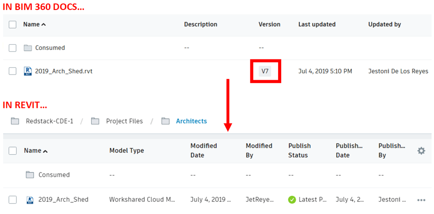Click 'Latest P...' publish status text

tap(313, 199)
